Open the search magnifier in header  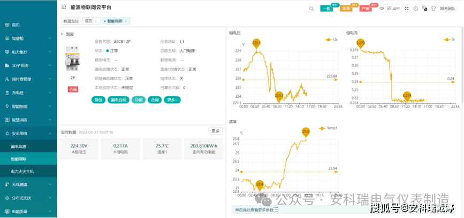point(311,9)
